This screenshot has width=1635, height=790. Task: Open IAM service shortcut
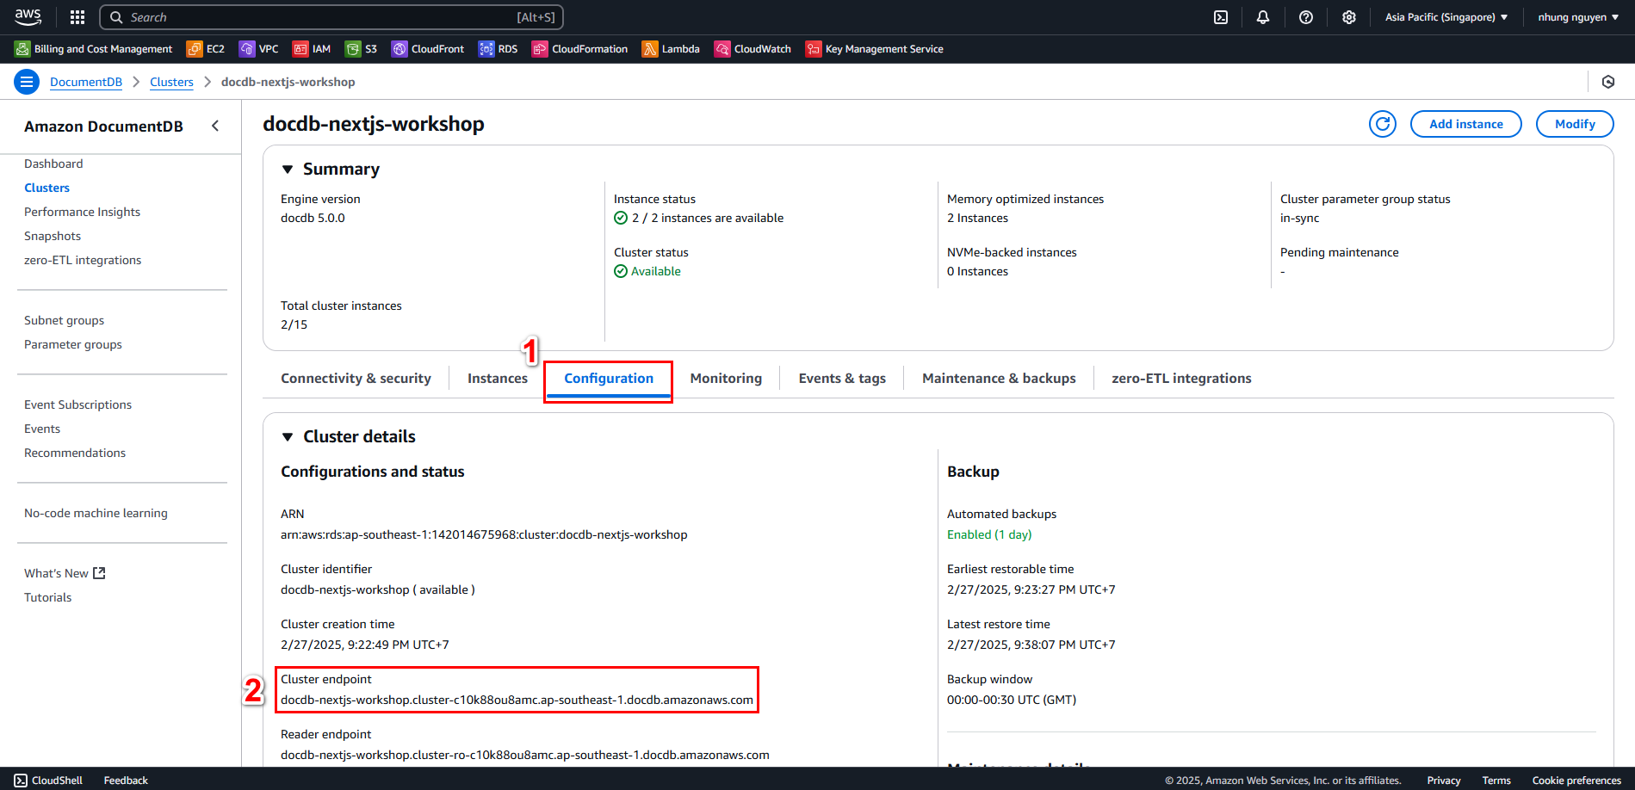[x=312, y=49]
